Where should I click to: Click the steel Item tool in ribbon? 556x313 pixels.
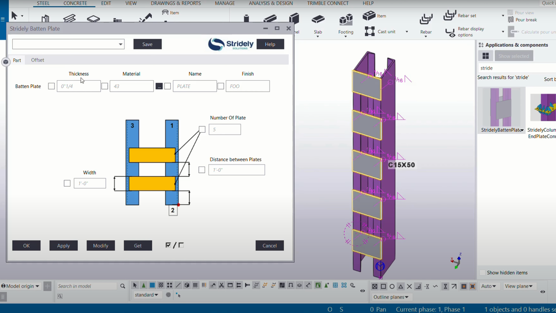click(170, 12)
